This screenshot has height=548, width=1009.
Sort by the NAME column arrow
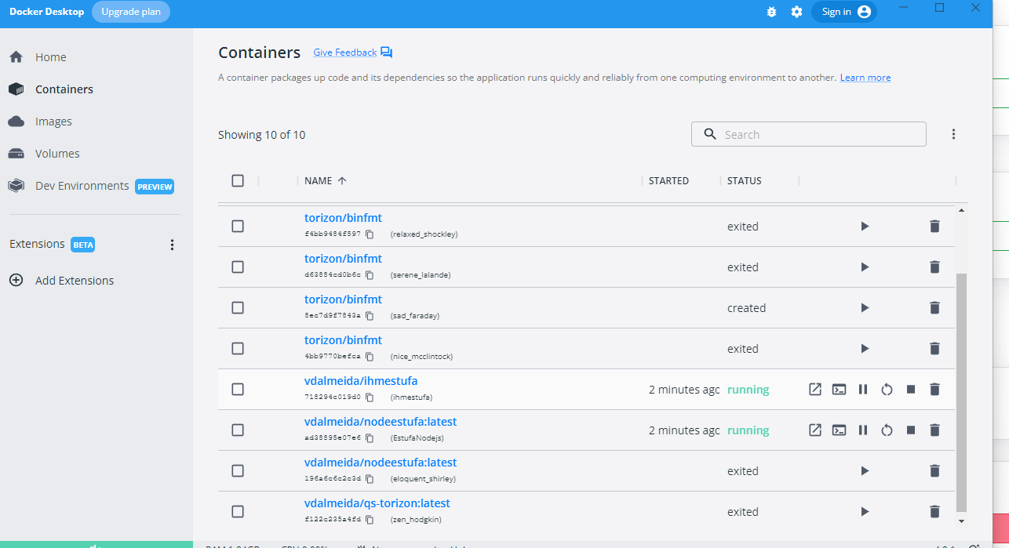342,180
